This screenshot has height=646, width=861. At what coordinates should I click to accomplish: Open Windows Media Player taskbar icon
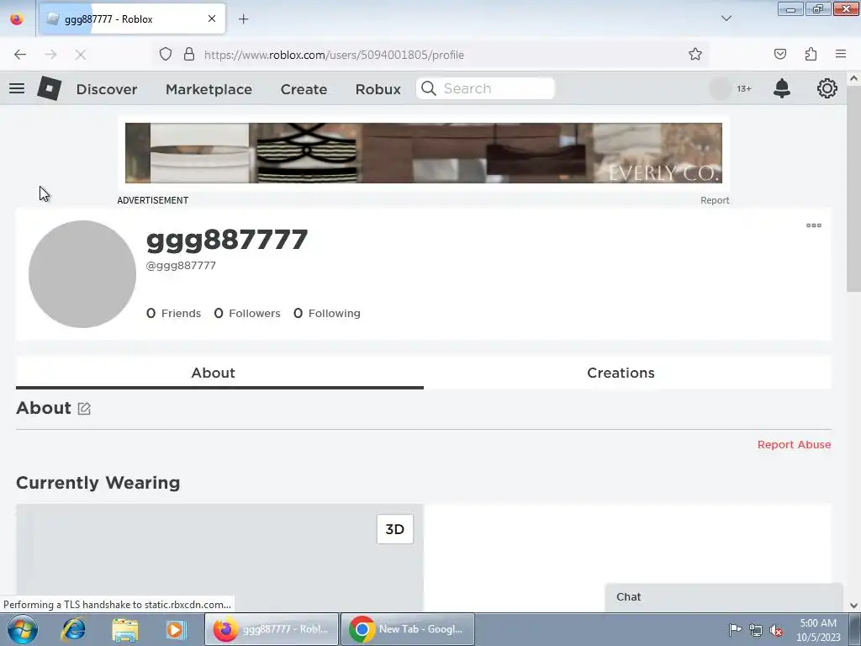coord(176,629)
